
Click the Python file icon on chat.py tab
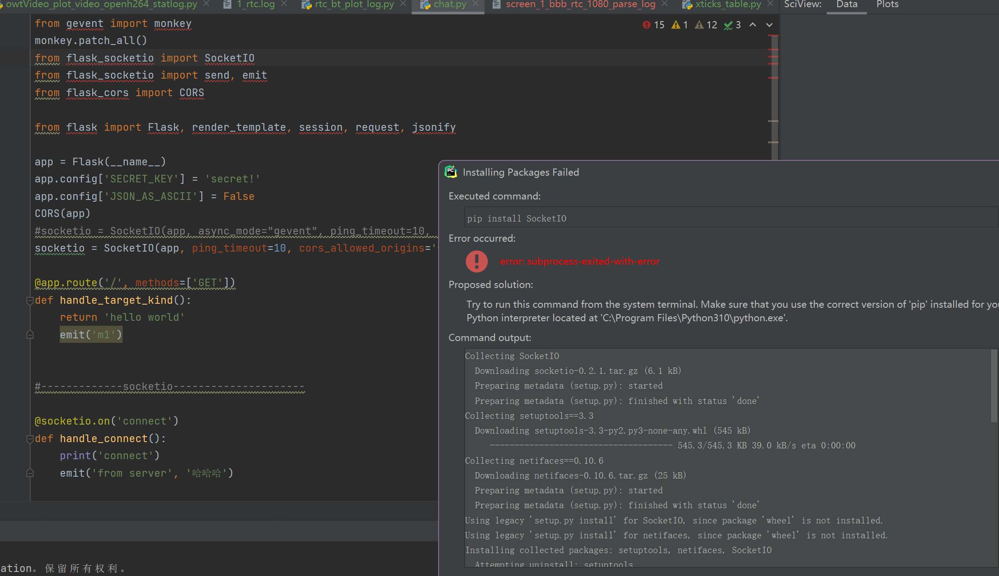coord(425,5)
